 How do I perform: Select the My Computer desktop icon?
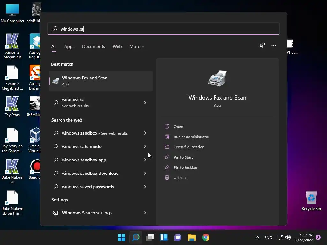(x=12, y=13)
